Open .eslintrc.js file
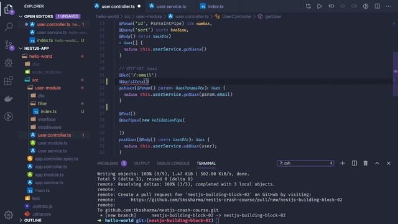 click(x=42, y=206)
